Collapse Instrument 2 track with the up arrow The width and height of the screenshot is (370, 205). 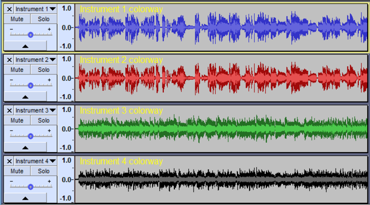pyautogui.click(x=25, y=97)
